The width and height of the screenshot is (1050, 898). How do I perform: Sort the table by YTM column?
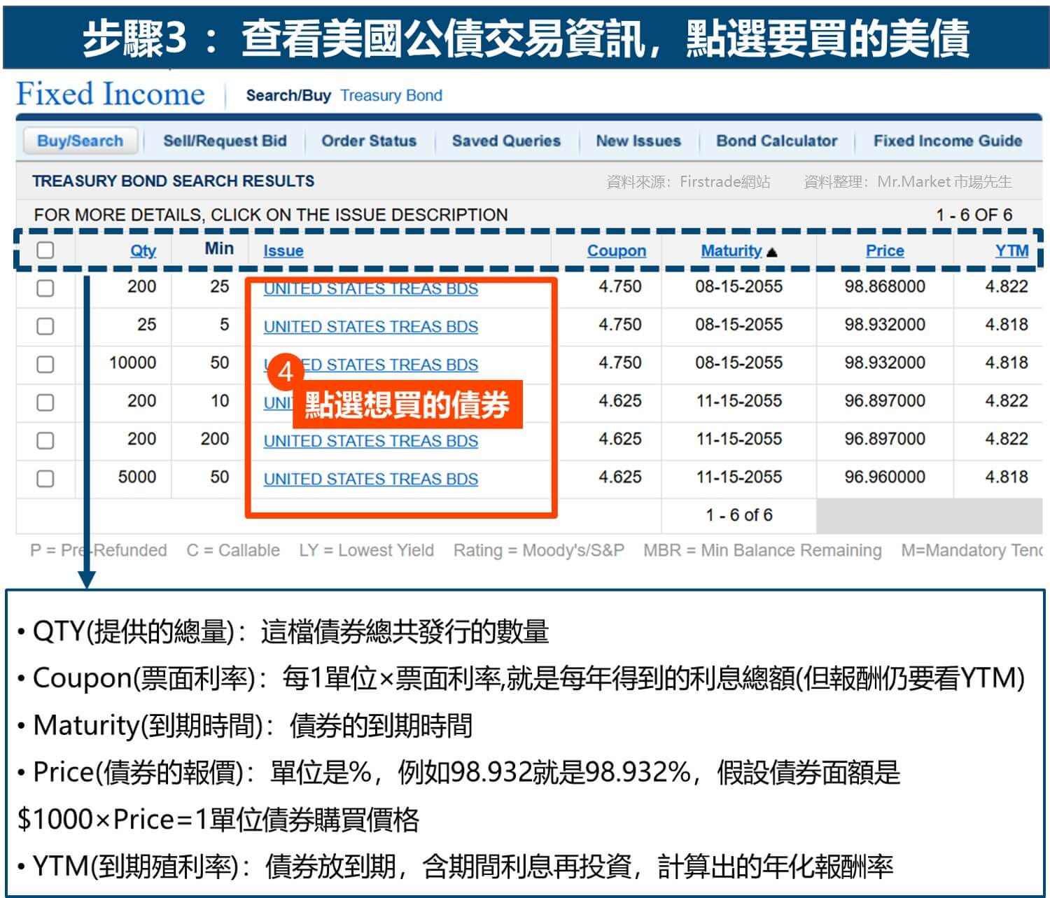pyautogui.click(x=1011, y=251)
